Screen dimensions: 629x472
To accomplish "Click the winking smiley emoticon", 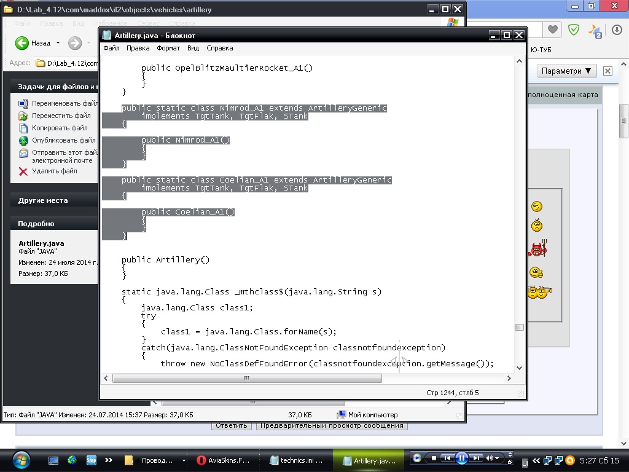I will 537,206.
